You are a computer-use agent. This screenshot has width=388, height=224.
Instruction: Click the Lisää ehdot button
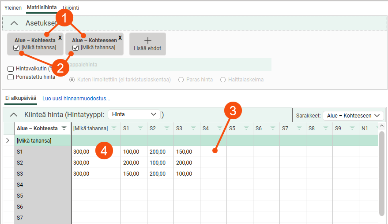[147, 44]
